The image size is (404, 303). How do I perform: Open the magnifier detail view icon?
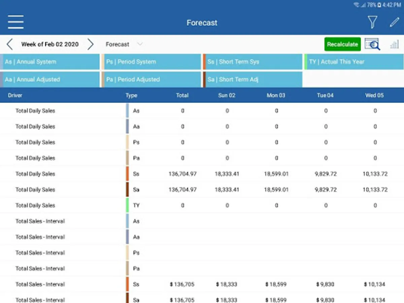coord(372,44)
